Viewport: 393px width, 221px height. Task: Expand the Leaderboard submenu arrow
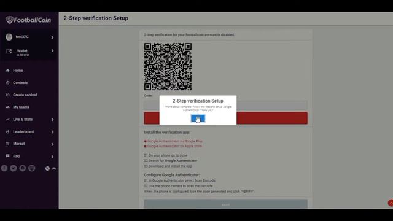click(x=52, y=132)
